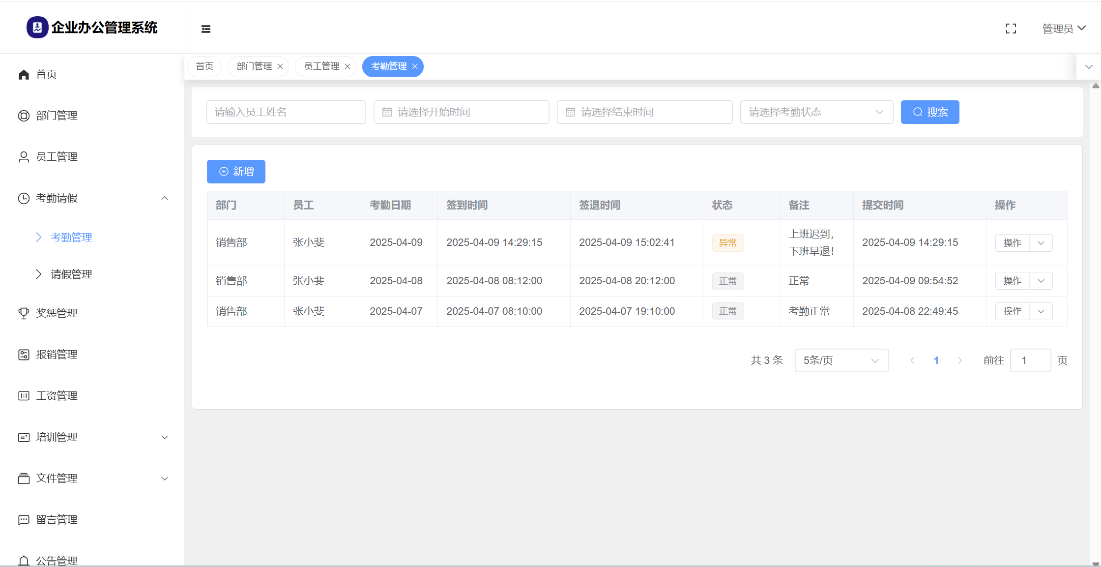1101x567 pixels.
Task: Click the 搜索 search button
Action: [929, 112]
